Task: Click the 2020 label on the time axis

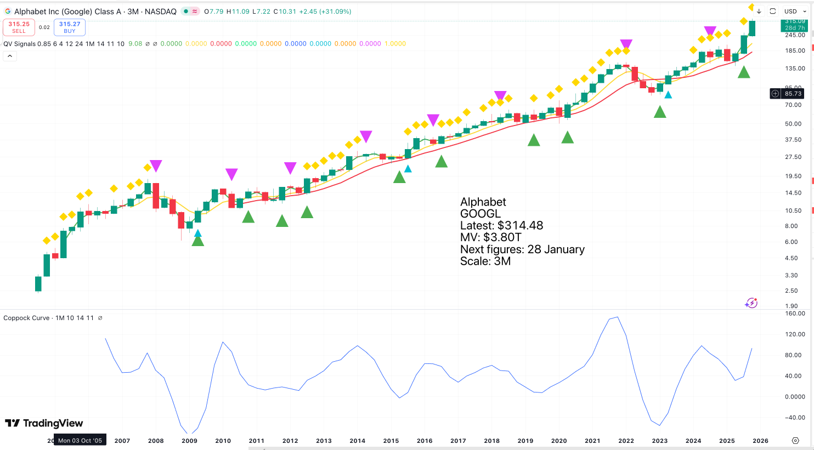Action: (x=559, y=441)
